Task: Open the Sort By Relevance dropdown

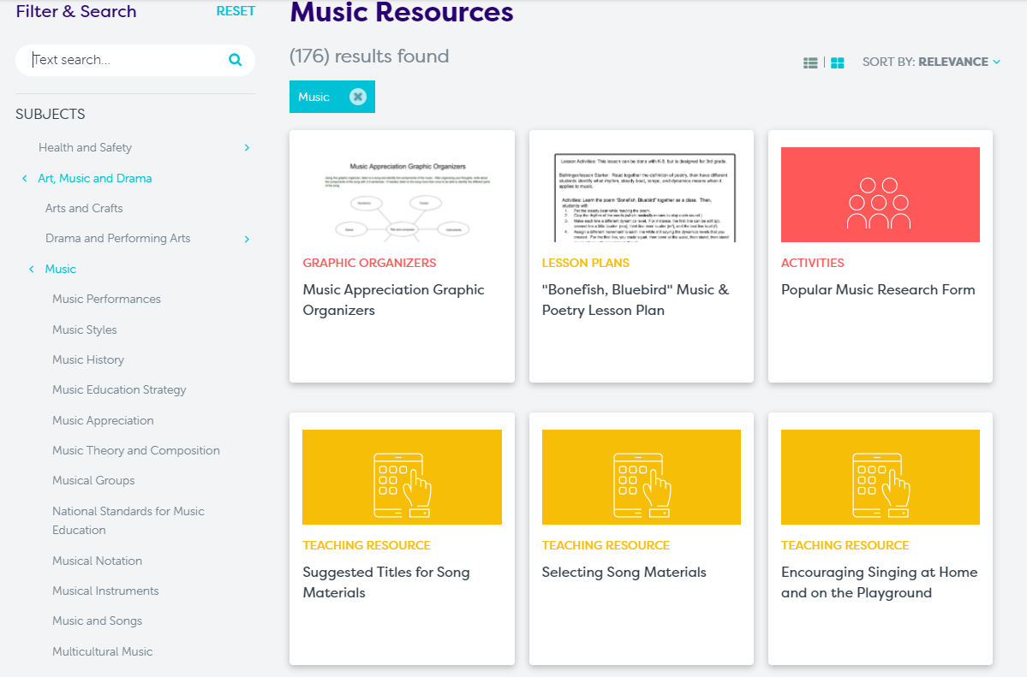Action: tap(931, 62)
